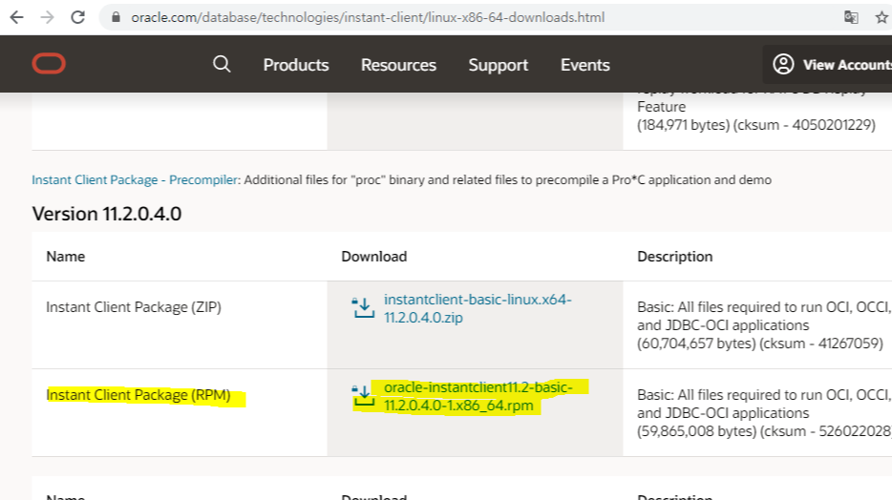Select the Instant Client Package (RPM) cell
This screenshot has width=892, height=500.
point(138,395)
